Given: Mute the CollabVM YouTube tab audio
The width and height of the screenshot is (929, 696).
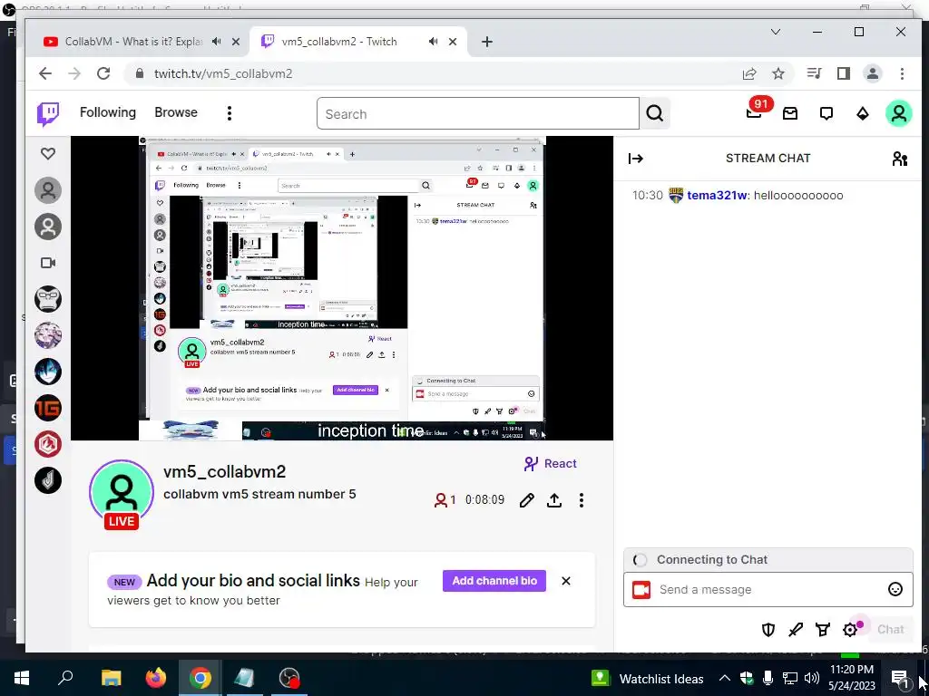Looking at the screenshot, I should pyautogui.click(x=217, y=42).
